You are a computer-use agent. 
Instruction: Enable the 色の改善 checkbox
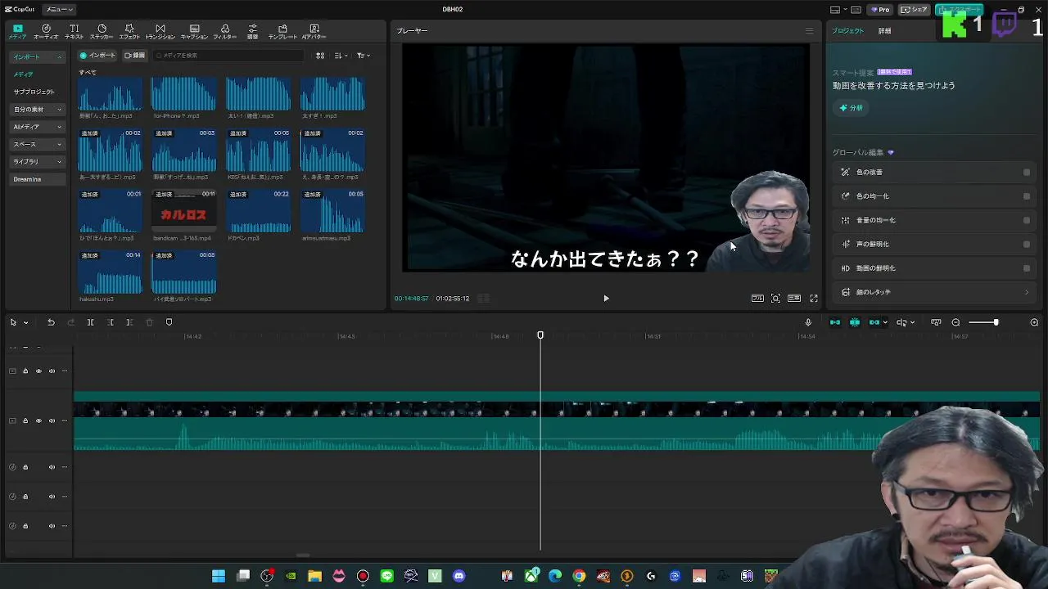tap(1026, 173)
